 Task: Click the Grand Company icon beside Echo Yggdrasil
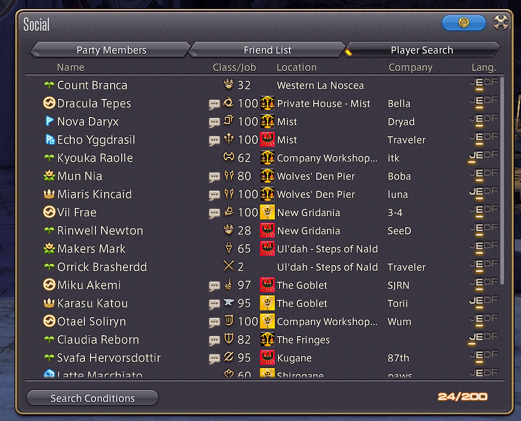pyautogui.click(x=267, y=139)
